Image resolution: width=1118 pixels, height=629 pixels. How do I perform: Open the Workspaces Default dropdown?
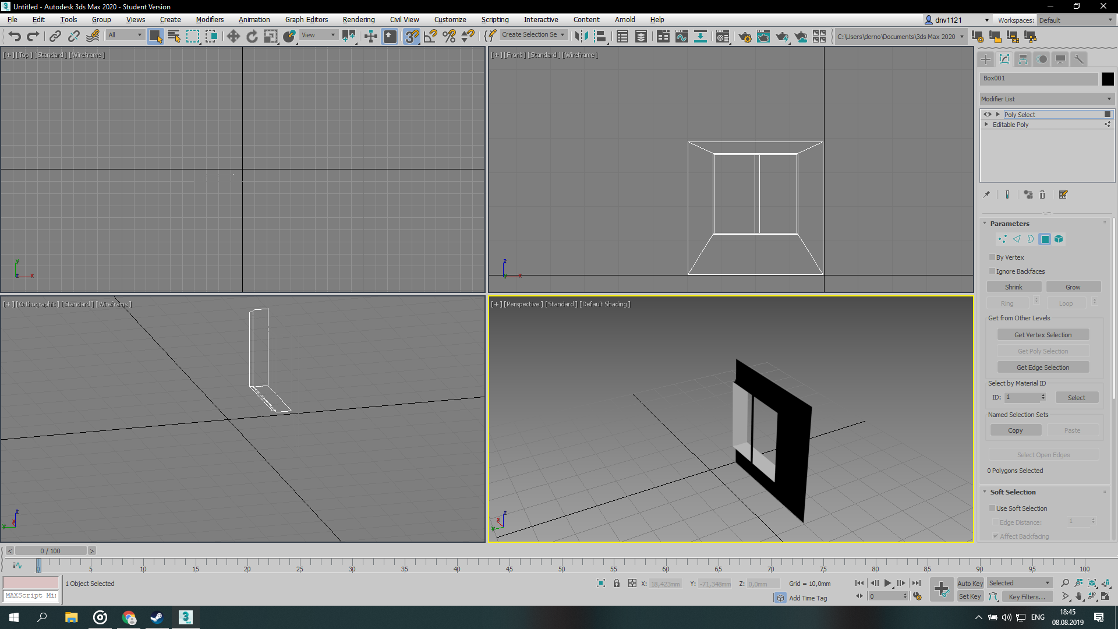pos(1076,20)
